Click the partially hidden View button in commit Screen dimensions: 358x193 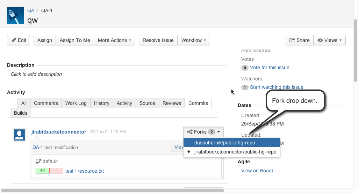[177, 147]
